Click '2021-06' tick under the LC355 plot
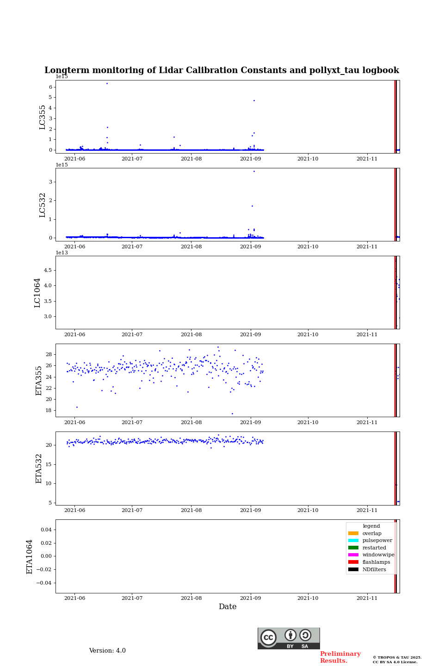 74,159
